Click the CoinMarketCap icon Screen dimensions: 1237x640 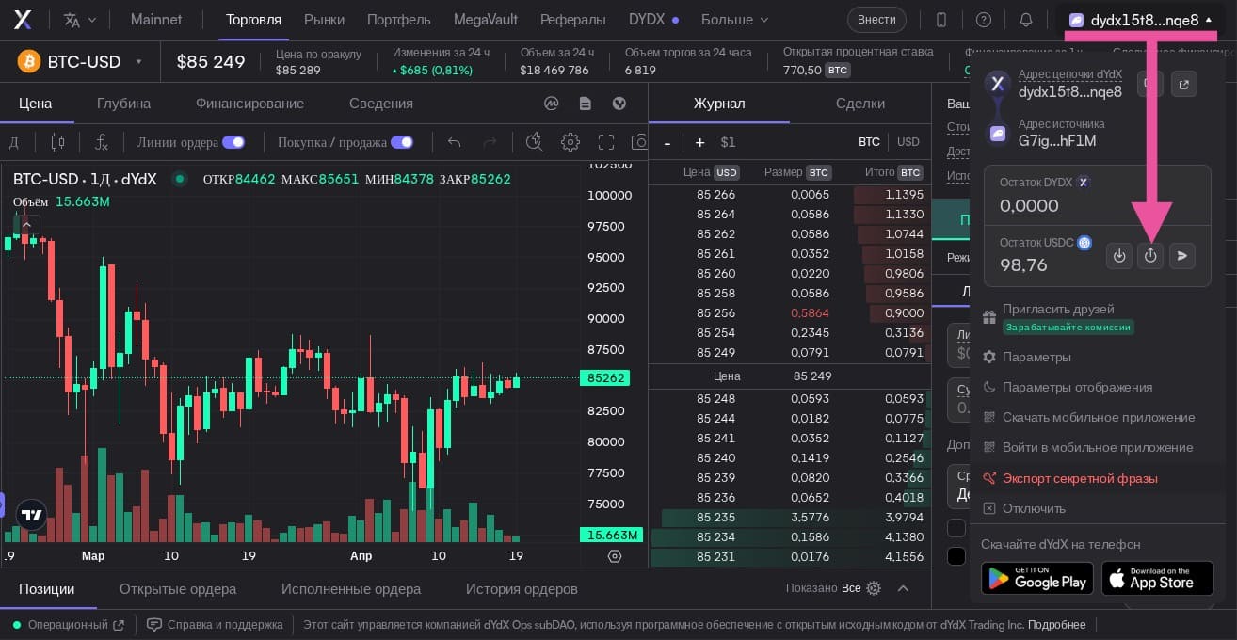tap(552, 104)
